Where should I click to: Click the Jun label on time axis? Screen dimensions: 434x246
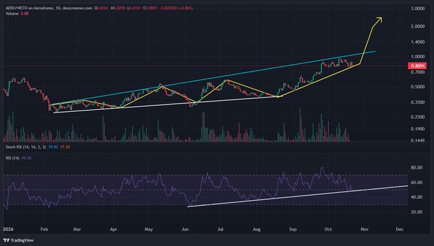tap(185, 229)
